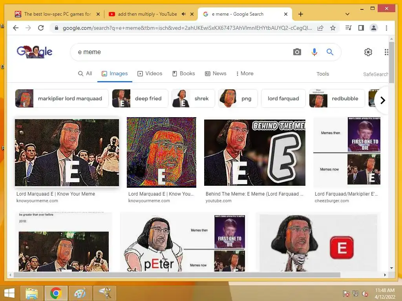The height and width of the screenshot is (301, 402).
Task: Show more filter chips with right arrow
Action: coord(382,100)
